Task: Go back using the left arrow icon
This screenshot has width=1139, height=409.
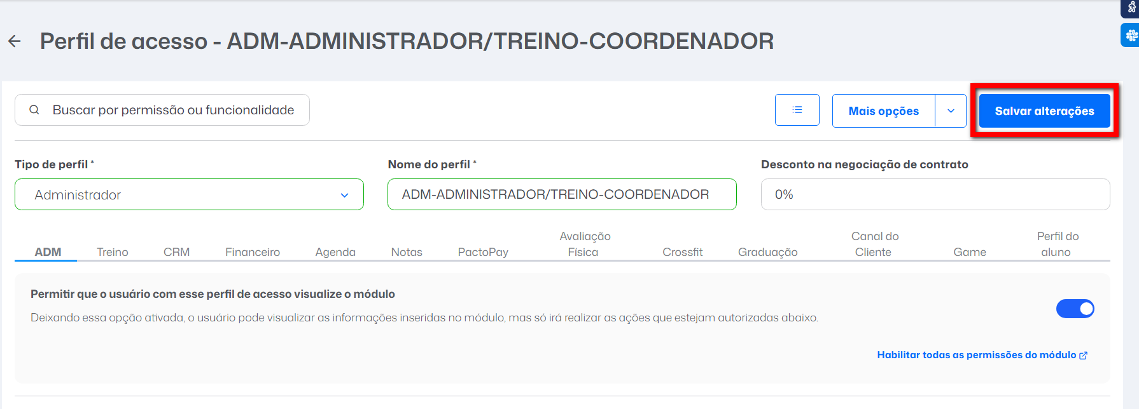Action: click(15, 41)
